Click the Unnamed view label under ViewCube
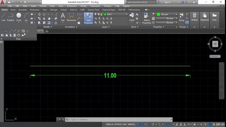226x127 pixels. click(x=215, y=56)
